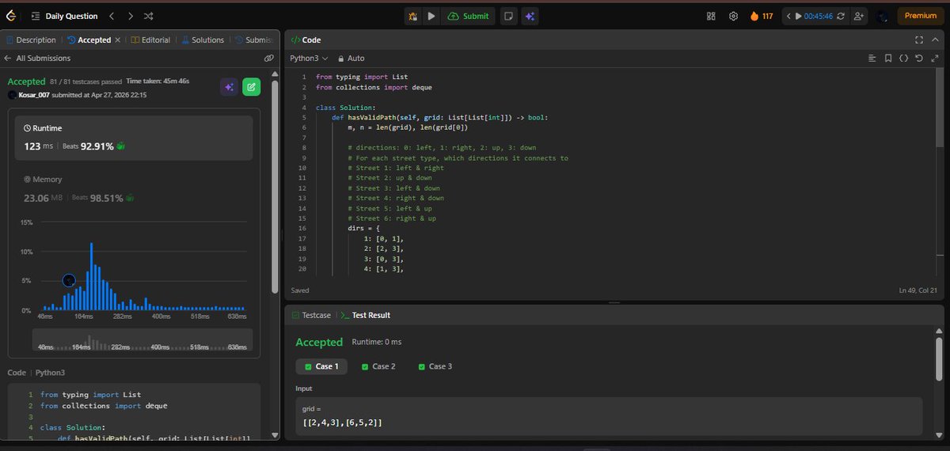This screenshot has width=950, height=451.
Task: Open the layout manager icon
Action: point(711,16)
